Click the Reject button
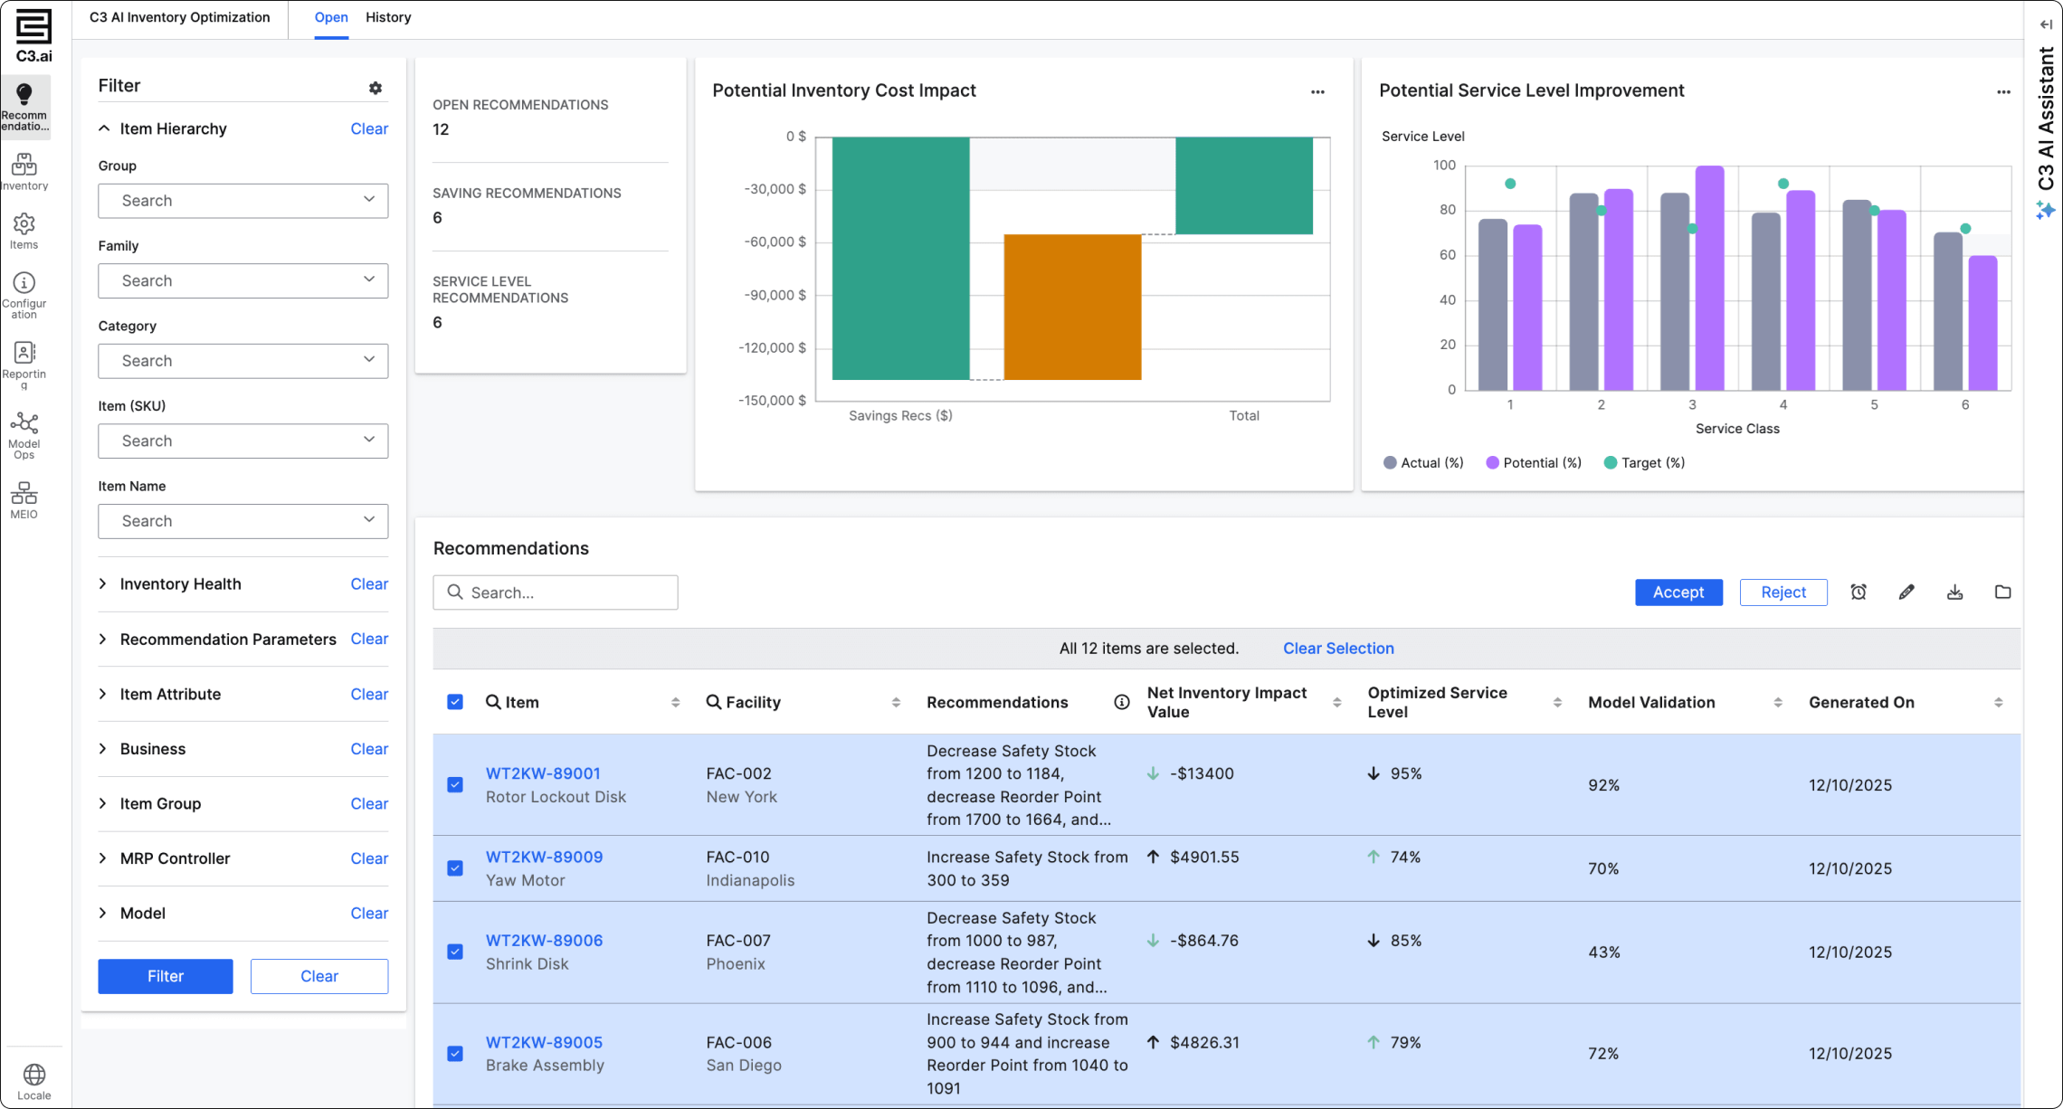2063x1109 pixels. (1783, 592)
